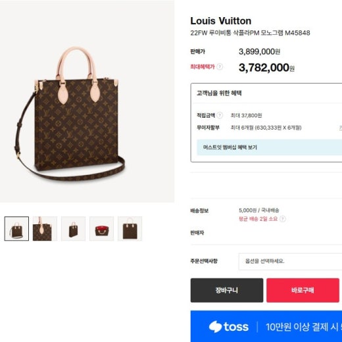Click the 고객님을 위한 혜택 header

tap(219, 93)
